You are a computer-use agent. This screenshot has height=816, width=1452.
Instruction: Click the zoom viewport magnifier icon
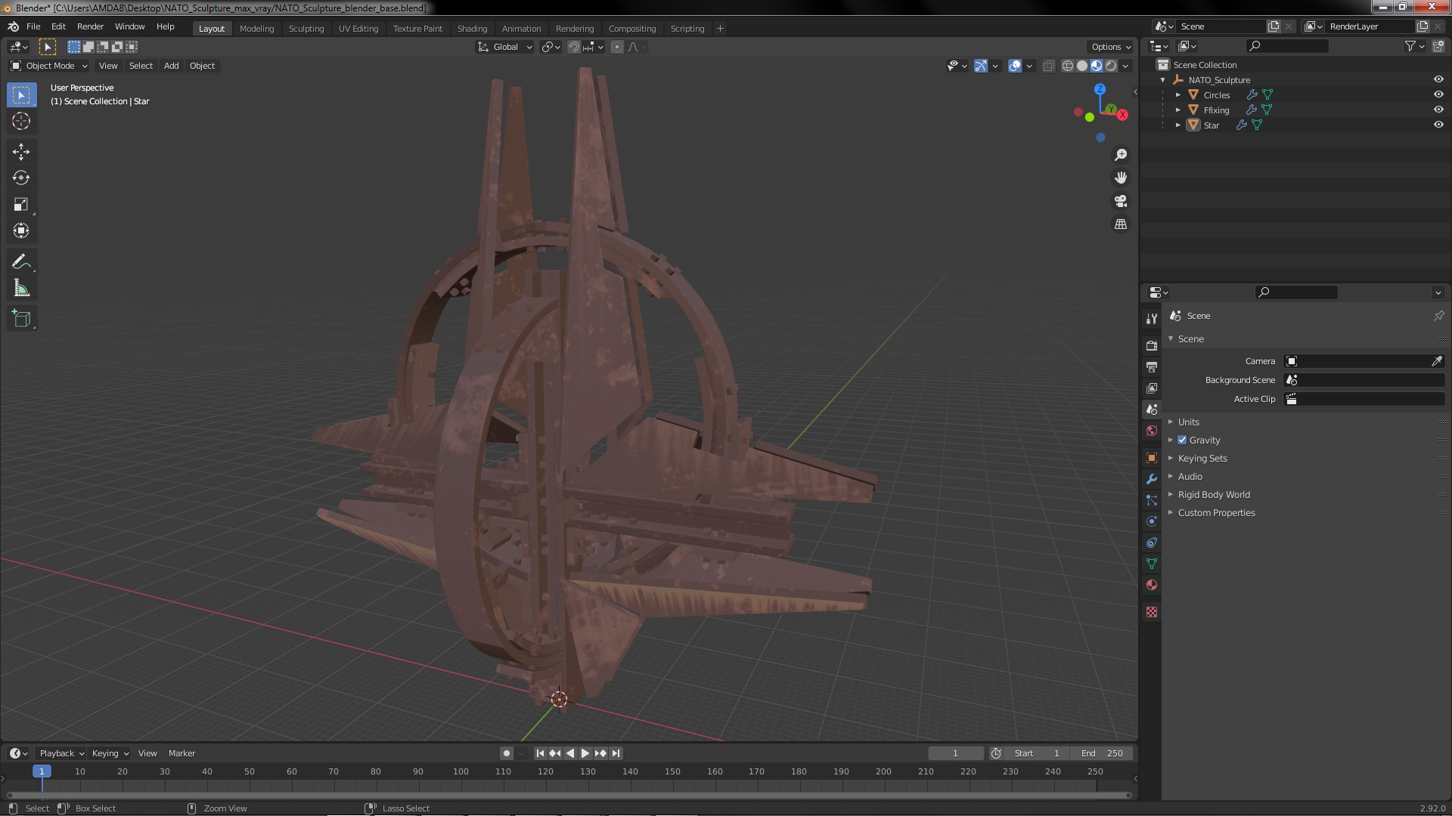click(x=1121, y=155)
